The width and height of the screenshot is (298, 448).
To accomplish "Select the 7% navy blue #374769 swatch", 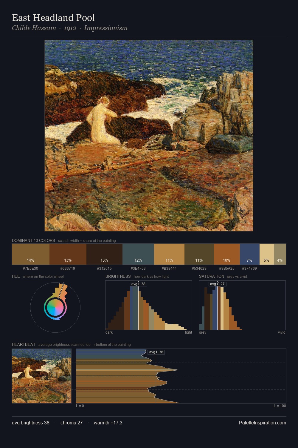I will [x=250, y=254].
